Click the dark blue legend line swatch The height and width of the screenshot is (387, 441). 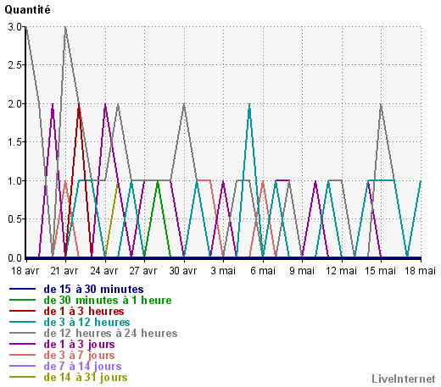point(23,289)
